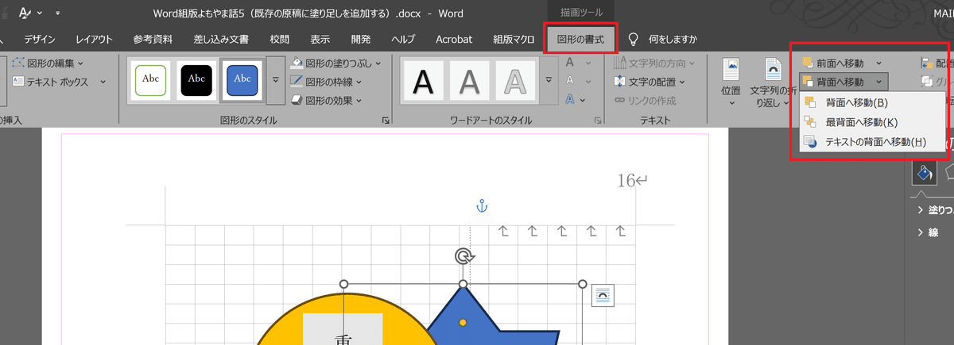Open the ヘルプ tab
954x345 pixels.
coord(404,39)
